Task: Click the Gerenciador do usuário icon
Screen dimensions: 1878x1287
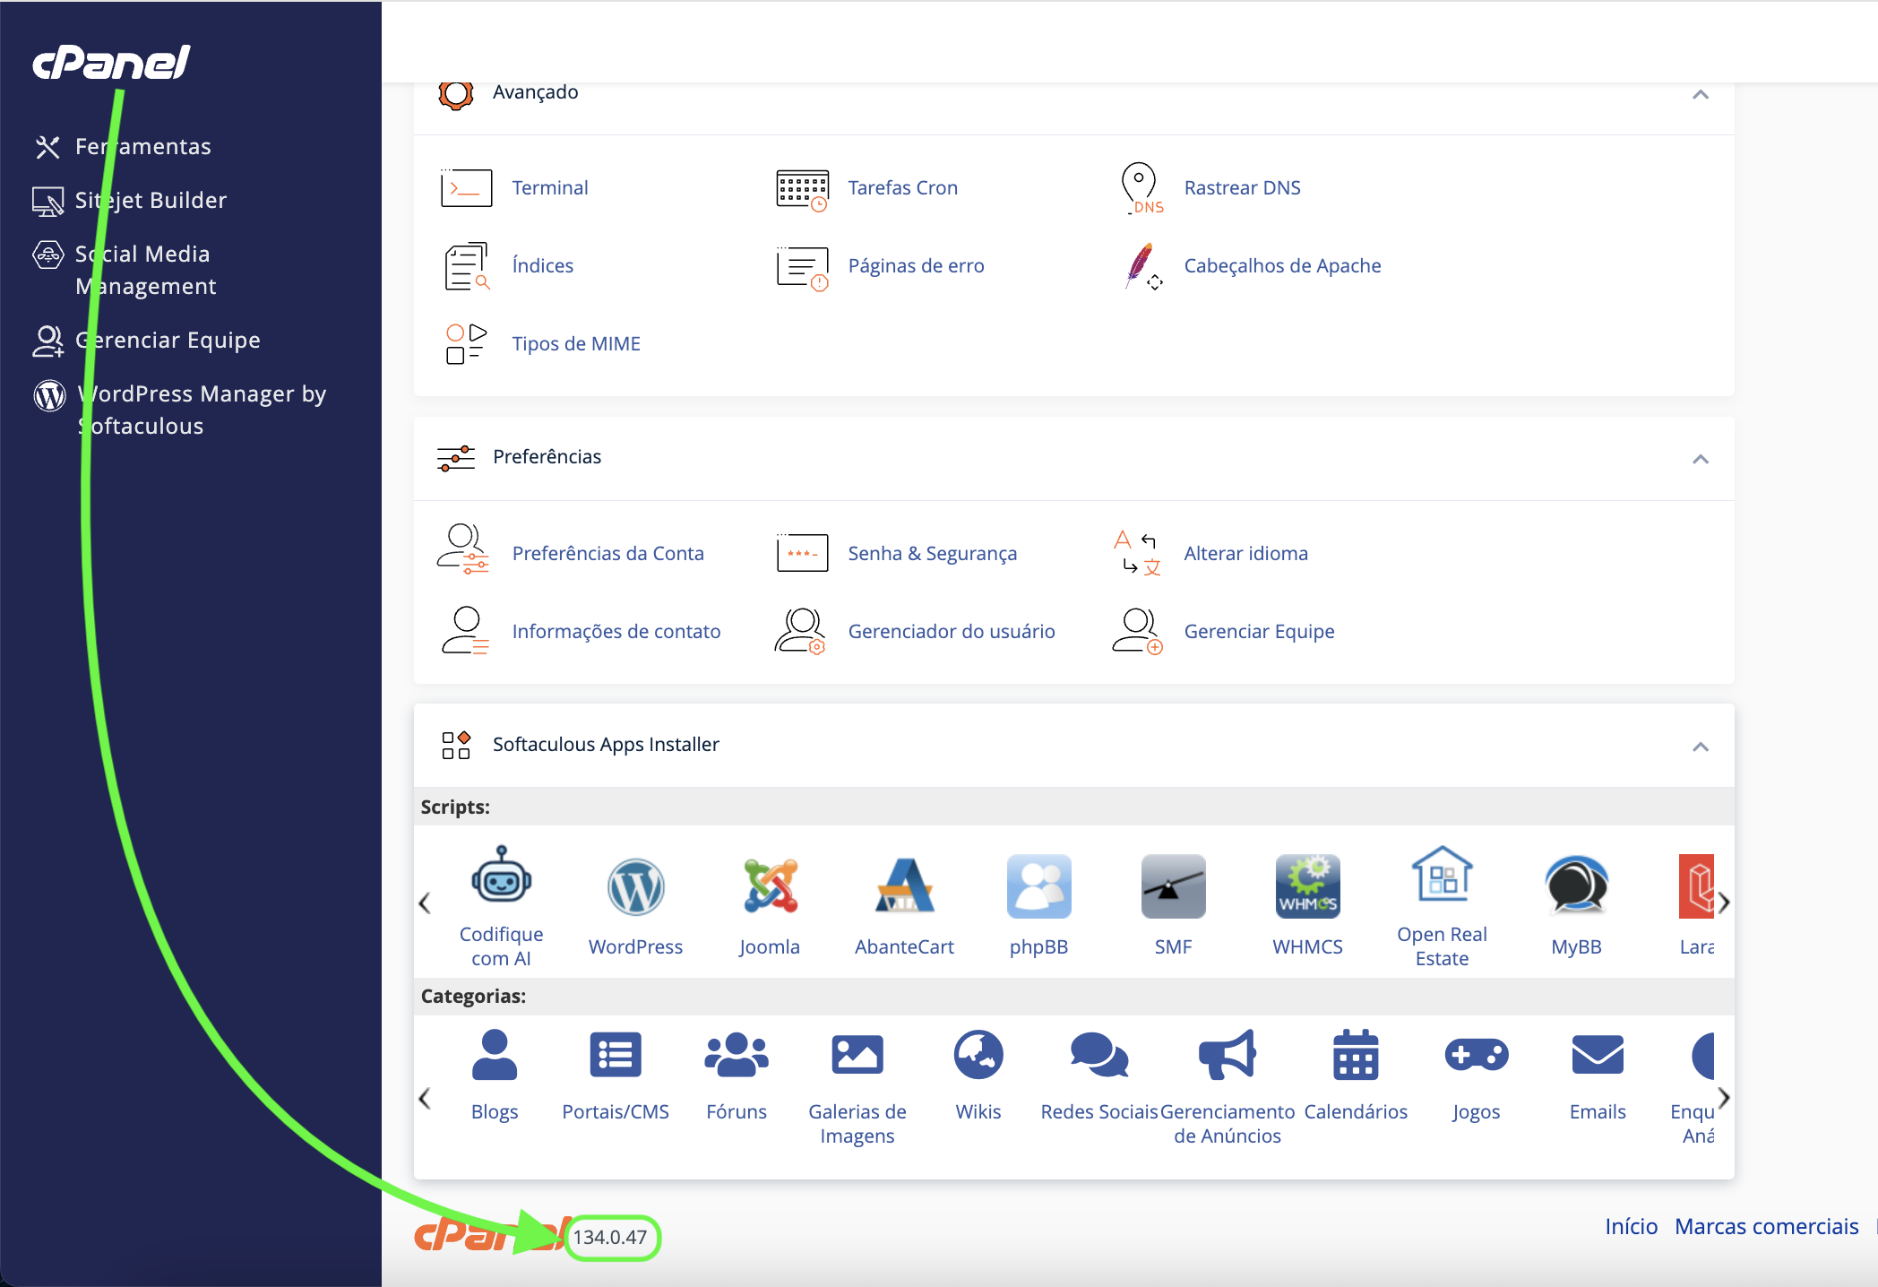Action: tap(800, 631)
